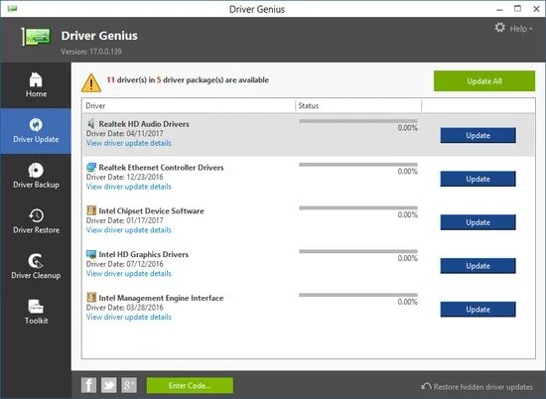This screenshot has height=399, width=546.
Task: Click the Realtek HD Audio speaker icon
Action: point(91,124)
